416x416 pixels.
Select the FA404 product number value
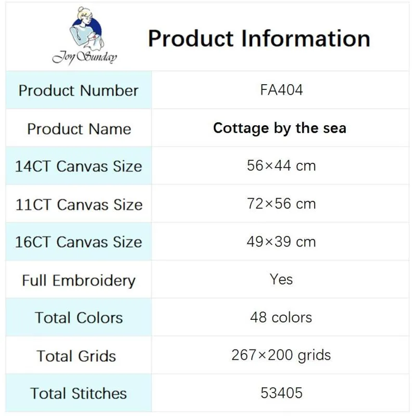coord(281,90)
